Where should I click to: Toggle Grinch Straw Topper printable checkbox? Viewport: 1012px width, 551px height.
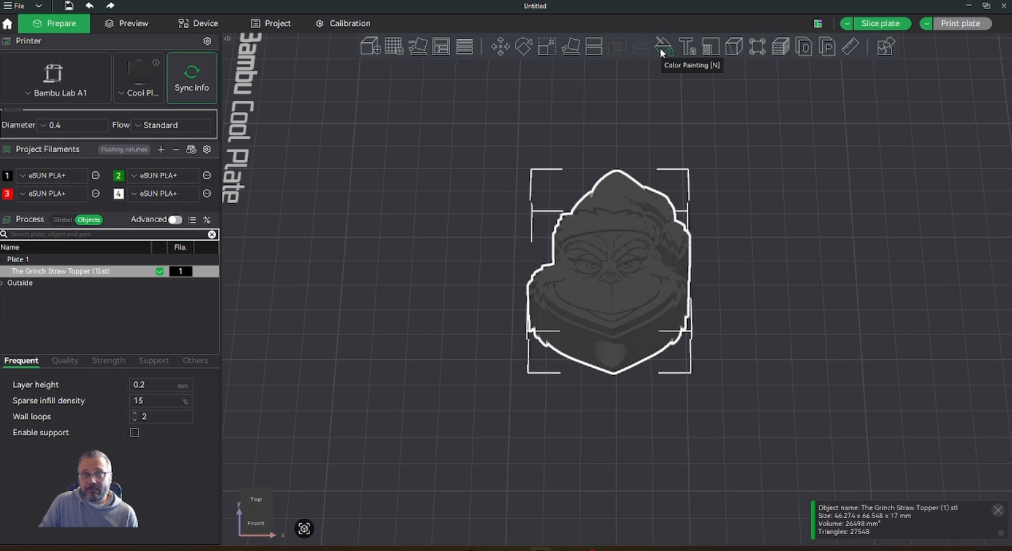pyautogui.click(x=160, y=271)
